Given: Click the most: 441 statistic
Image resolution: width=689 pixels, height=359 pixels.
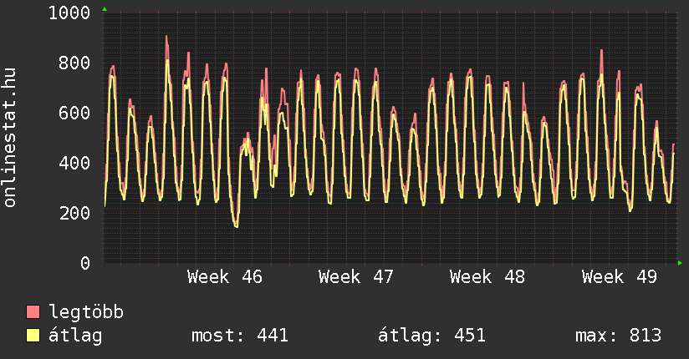Looking at the screenshot, I should tap(240, 336).
